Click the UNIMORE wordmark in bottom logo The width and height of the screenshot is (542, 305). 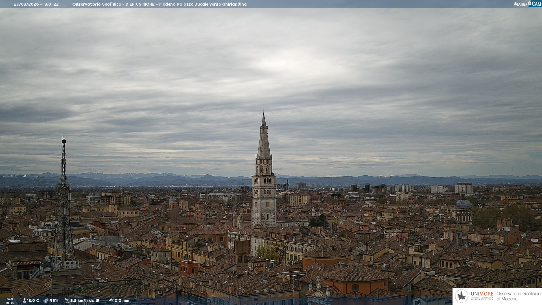tap(482, 294)
